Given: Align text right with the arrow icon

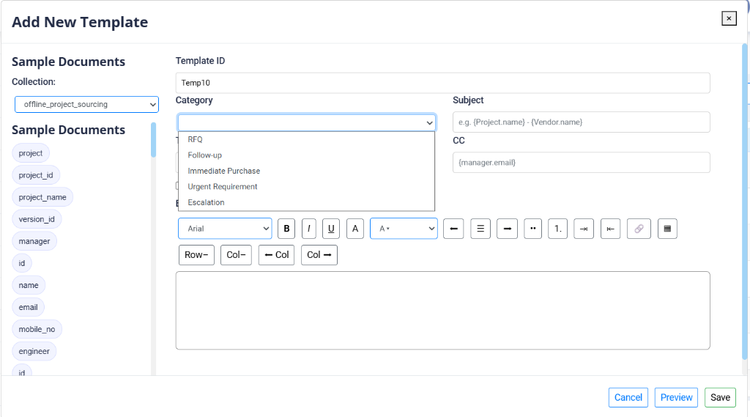Looking at the screenshot, I should [x=507, y=229].
